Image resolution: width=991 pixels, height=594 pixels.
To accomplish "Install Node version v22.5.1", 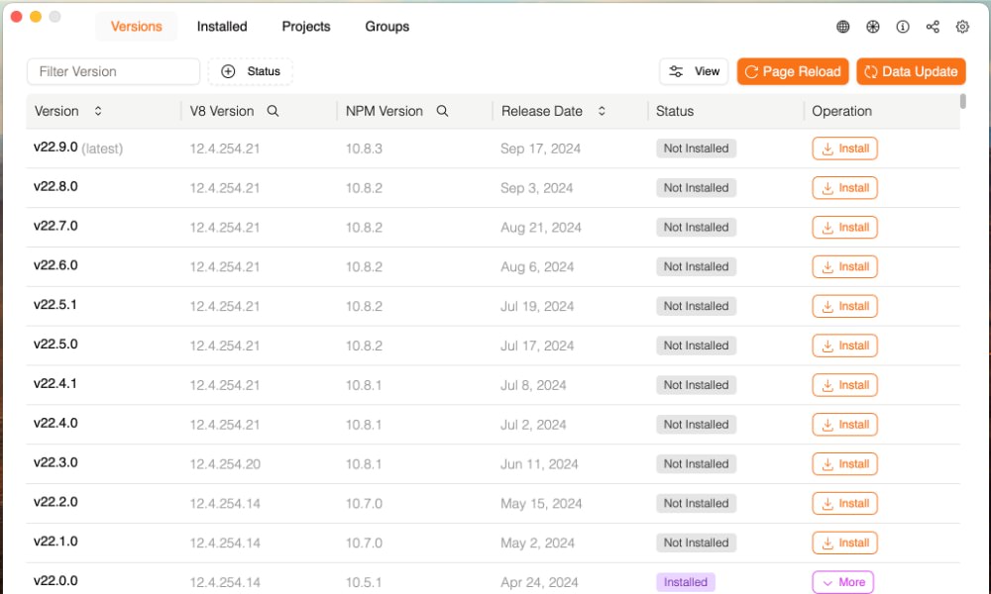I will click(844, 306).
